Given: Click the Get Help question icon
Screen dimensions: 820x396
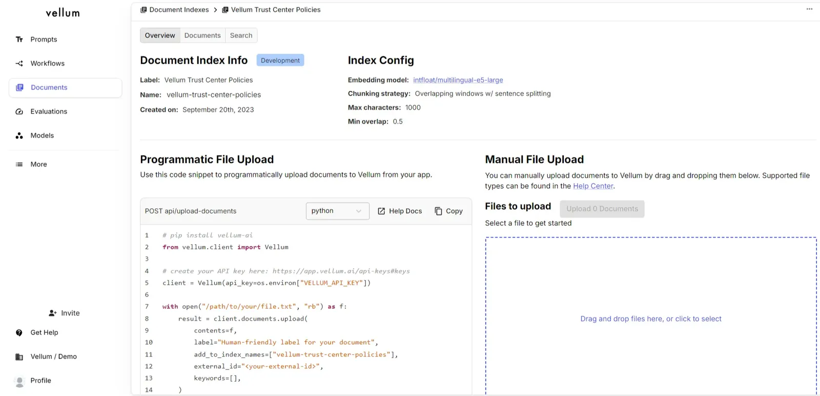Looking at the screenshot, I should (x=19, y=333).
